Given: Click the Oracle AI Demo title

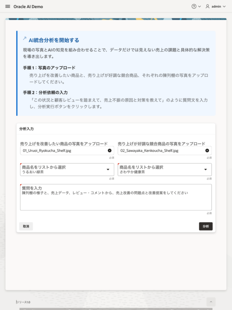Looking at the screenshot, I should [x=28, y=6].
